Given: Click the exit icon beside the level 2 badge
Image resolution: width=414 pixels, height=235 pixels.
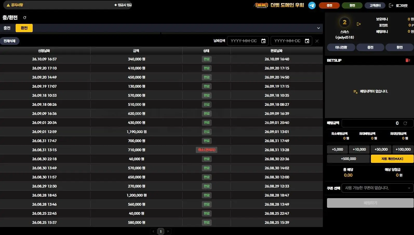Looking at the screenshot, I should pyautogui.click(x=359, y=24).
